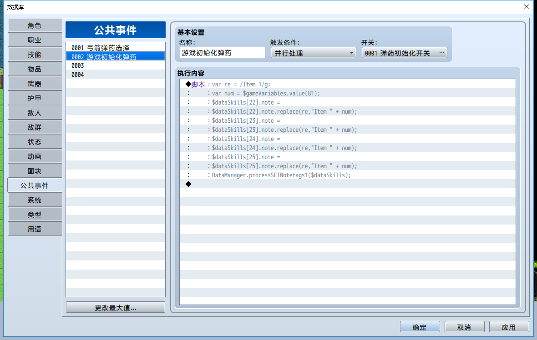Click 更改最大值... button

(x=116, y=308)
